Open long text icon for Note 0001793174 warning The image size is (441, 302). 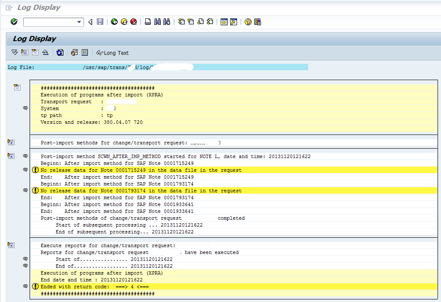25,190
